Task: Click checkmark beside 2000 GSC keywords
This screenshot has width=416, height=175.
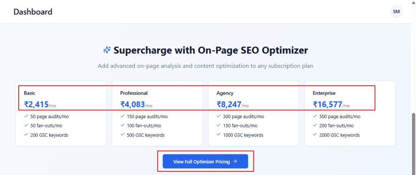Action: pos(316,135)
